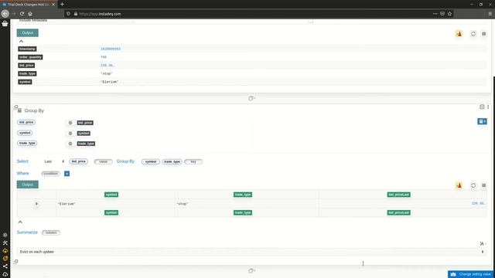Image resolution: width=495 pixels, height=278 pixels.
Task: Click the add-step icon above Group By card
Action: tap(251, 98)
